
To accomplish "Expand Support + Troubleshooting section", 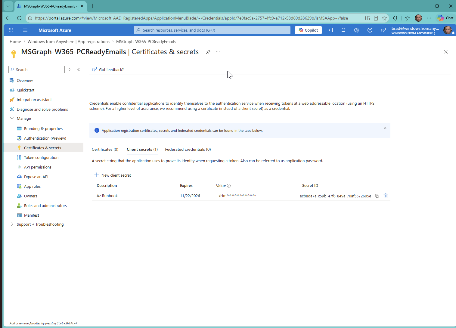I will (12, 224).
